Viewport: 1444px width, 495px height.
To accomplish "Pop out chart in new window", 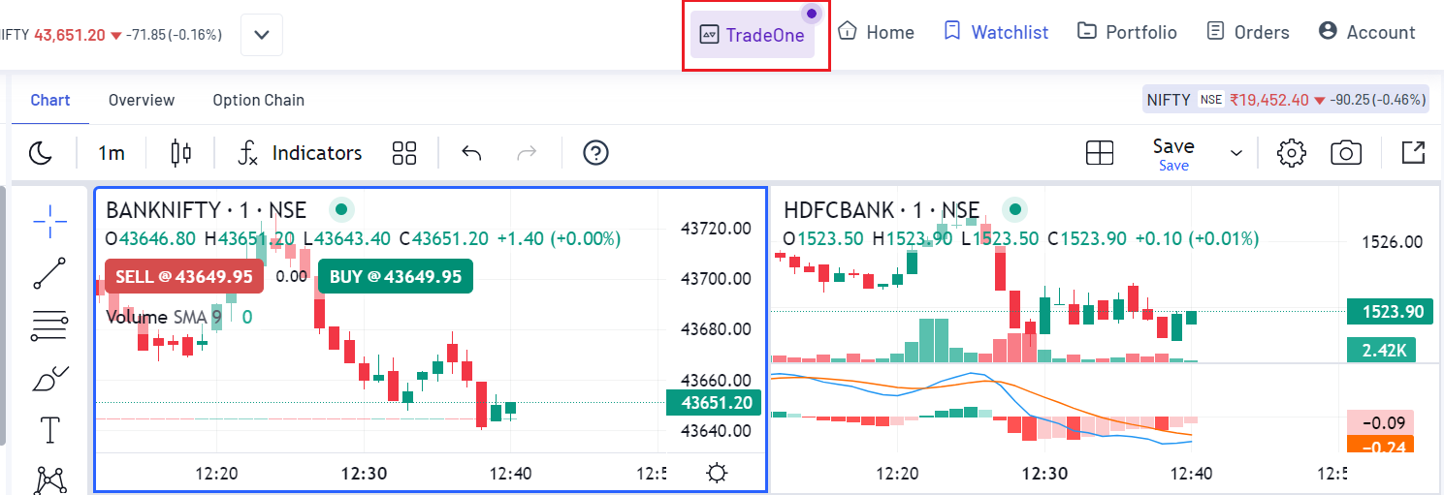I will point(1413,153).
